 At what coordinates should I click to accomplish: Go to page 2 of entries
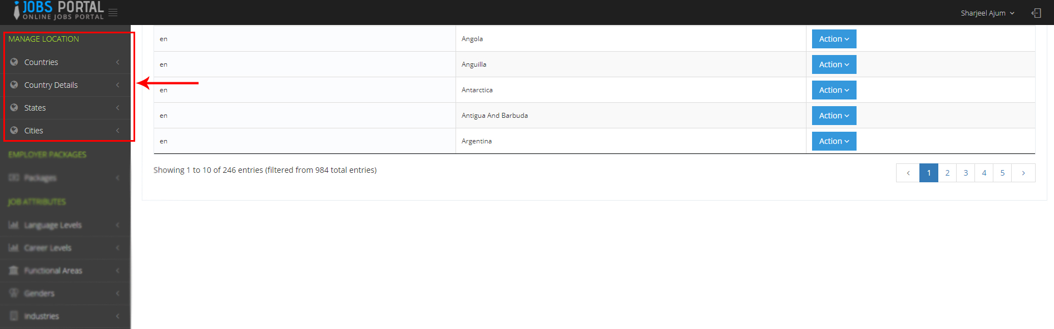click(x=947, y=173)
